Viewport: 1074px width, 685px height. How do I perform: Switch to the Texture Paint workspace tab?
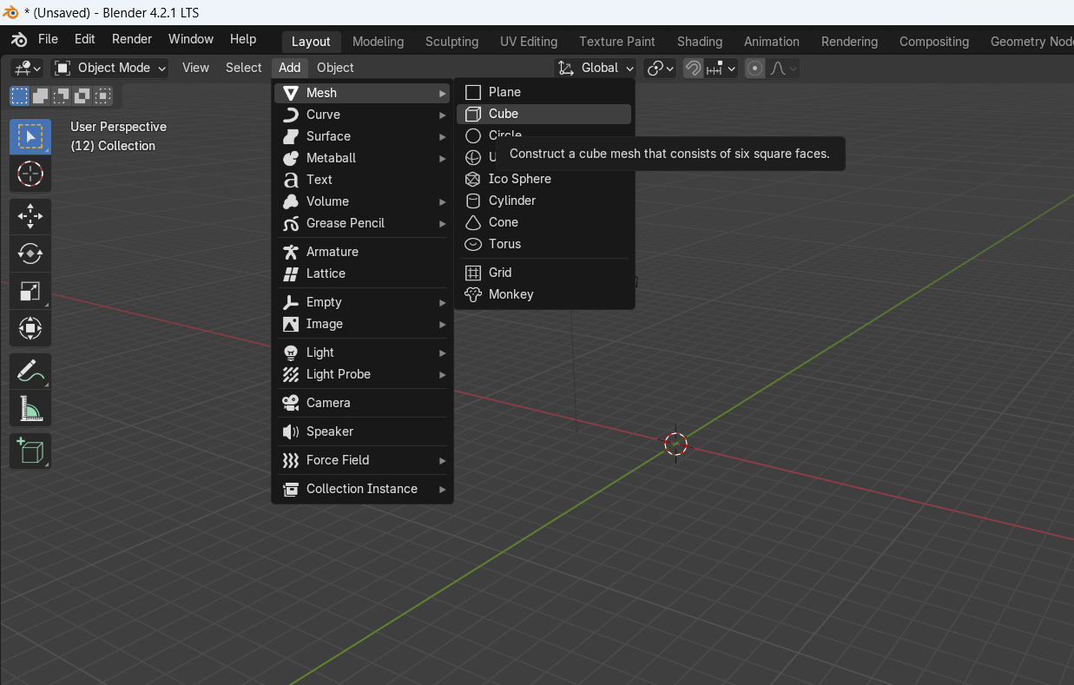click(617, 42)
